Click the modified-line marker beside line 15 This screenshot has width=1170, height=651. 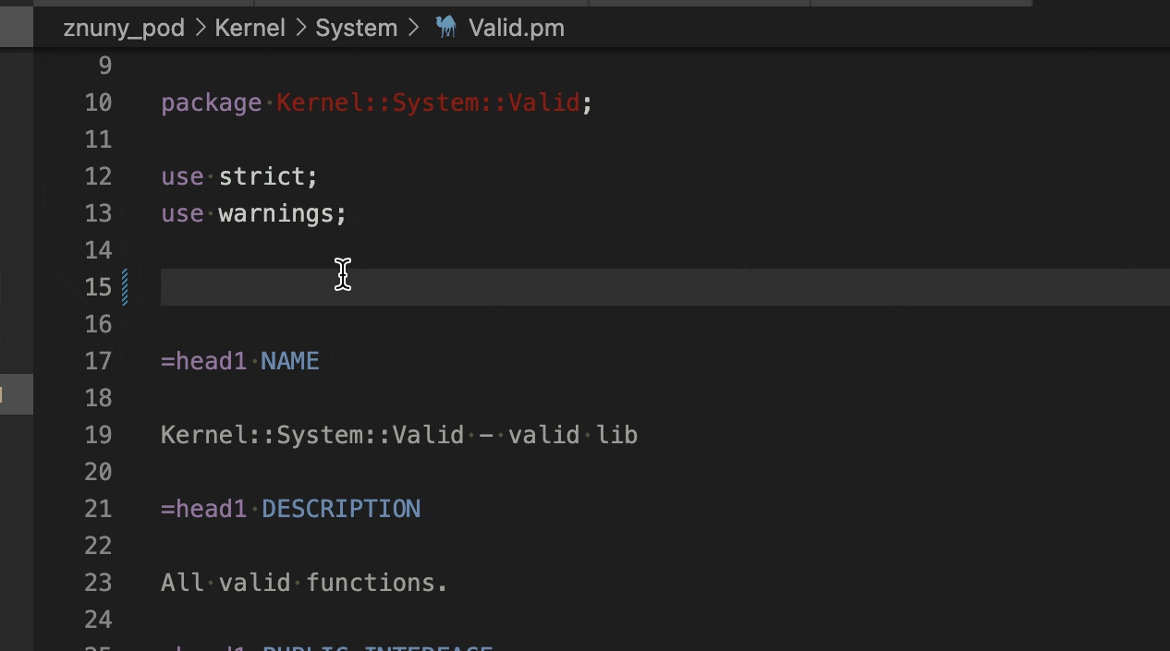[x=125, y=287]
